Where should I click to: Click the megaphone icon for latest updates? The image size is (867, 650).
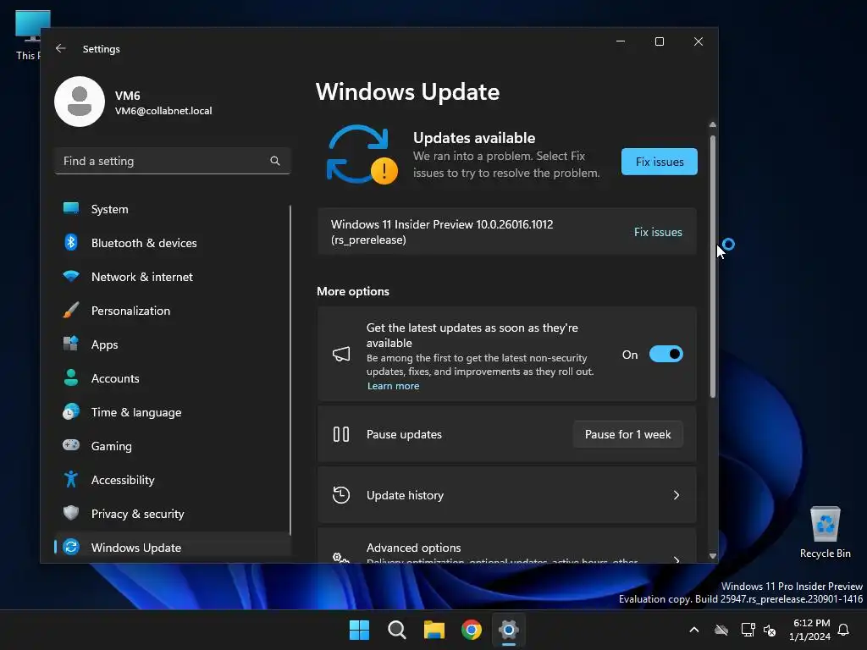341,355
